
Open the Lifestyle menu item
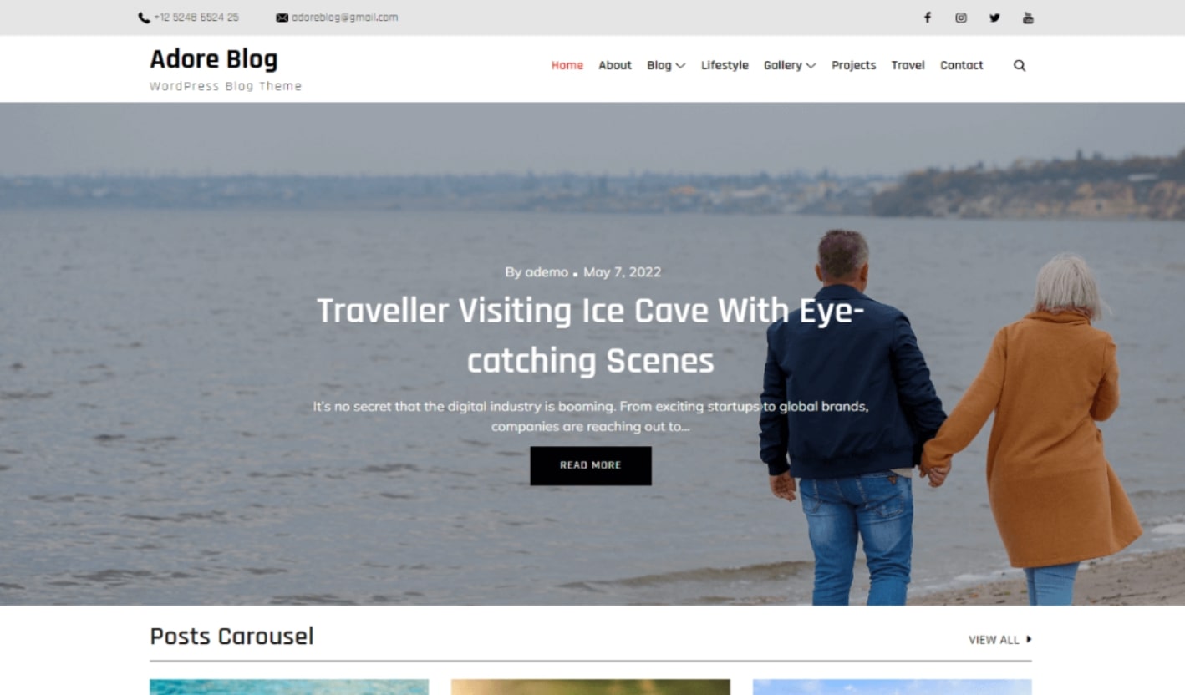[x=725, y=65]
